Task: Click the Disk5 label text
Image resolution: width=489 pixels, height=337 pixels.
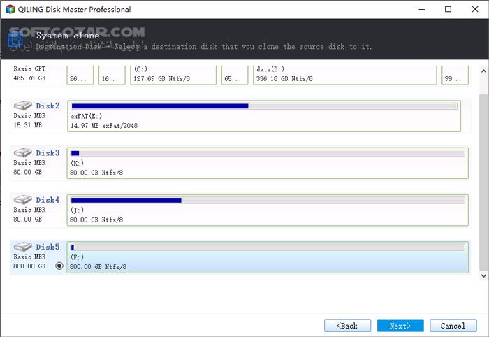Action: 48,247
